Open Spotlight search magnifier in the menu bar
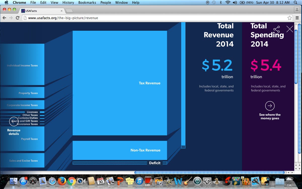The height and width of the screenshot is (189, 302). (295, 3)
